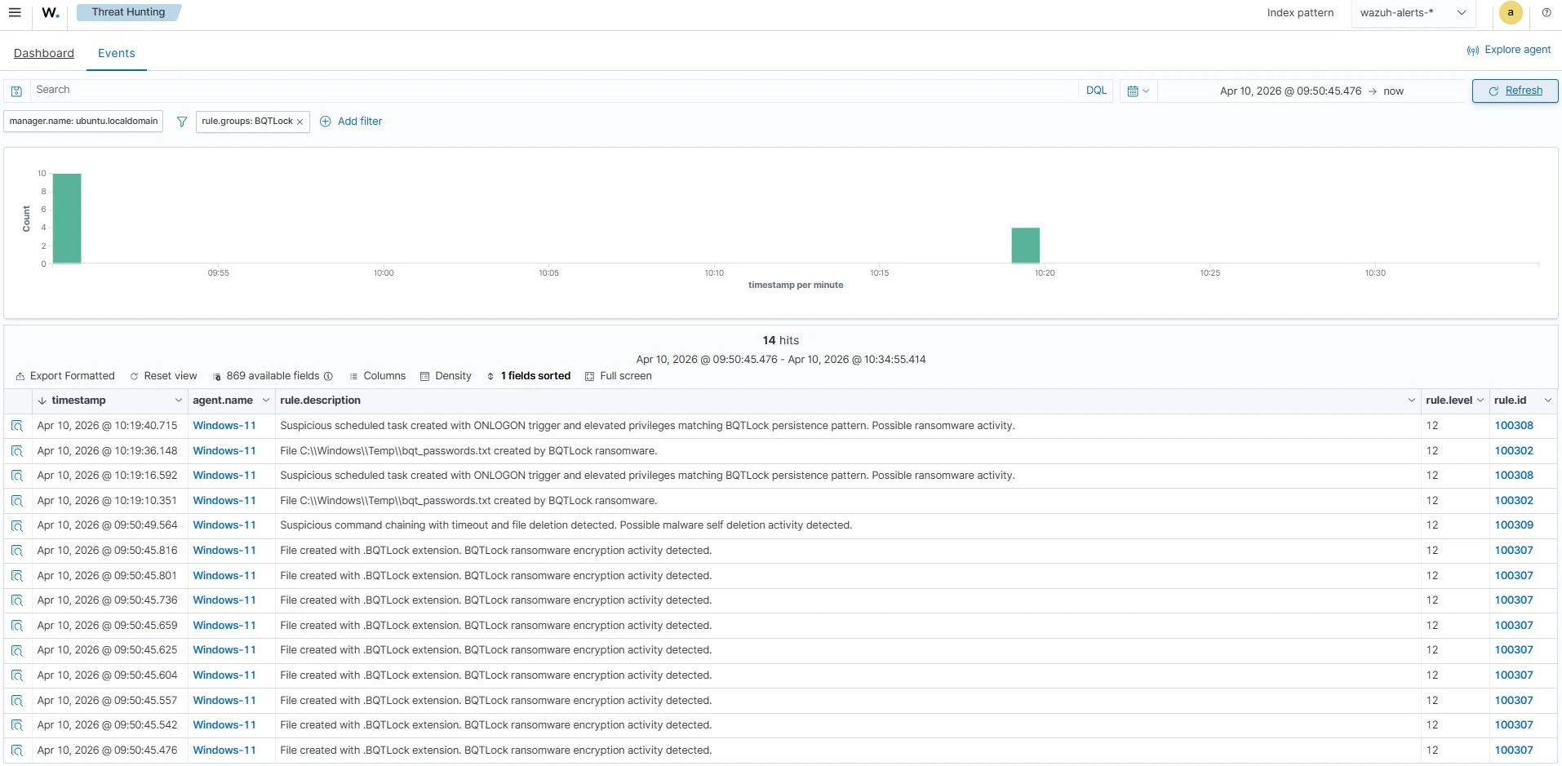
Task: Expand the first document detail magnifier icon
Action: (x=17, y=425)
